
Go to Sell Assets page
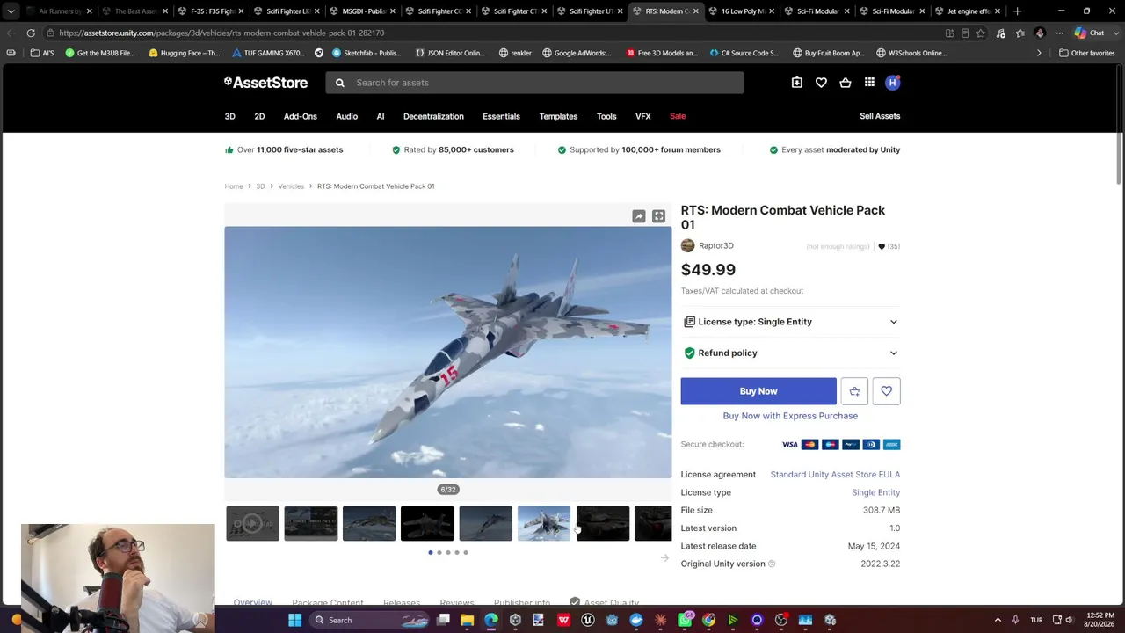[880, 116]
